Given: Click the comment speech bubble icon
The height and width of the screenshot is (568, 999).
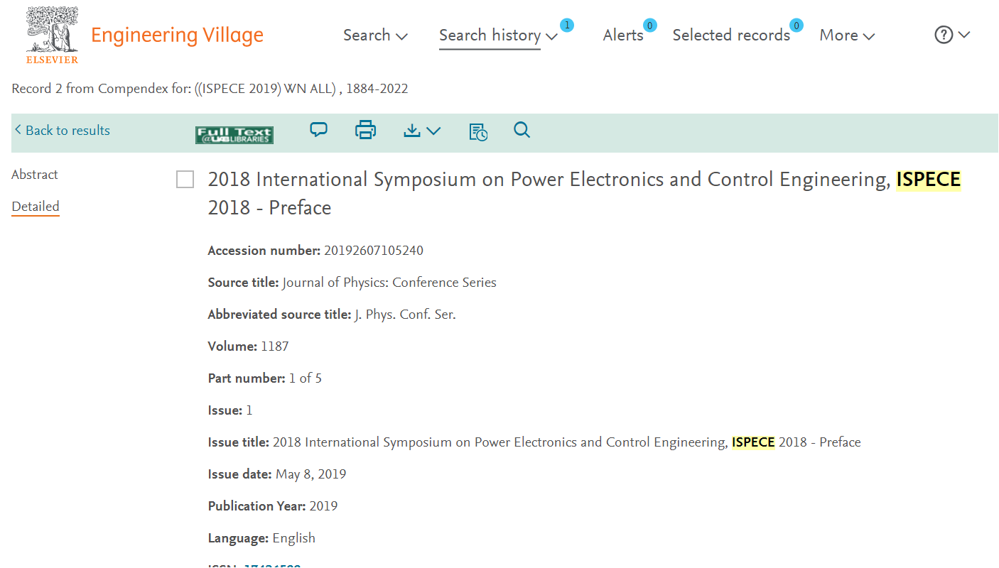Looking at the screenshot, I should point(319,130).
